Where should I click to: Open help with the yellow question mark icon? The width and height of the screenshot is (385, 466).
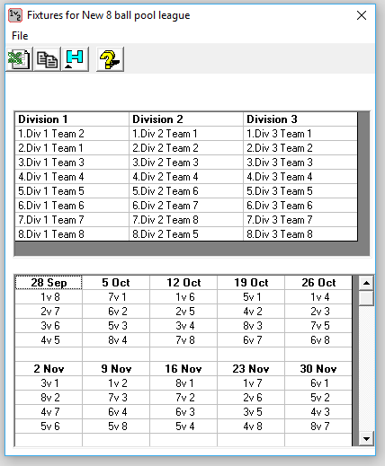click(110, 59)
